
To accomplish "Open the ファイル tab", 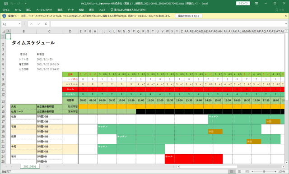I will [6, 10].
